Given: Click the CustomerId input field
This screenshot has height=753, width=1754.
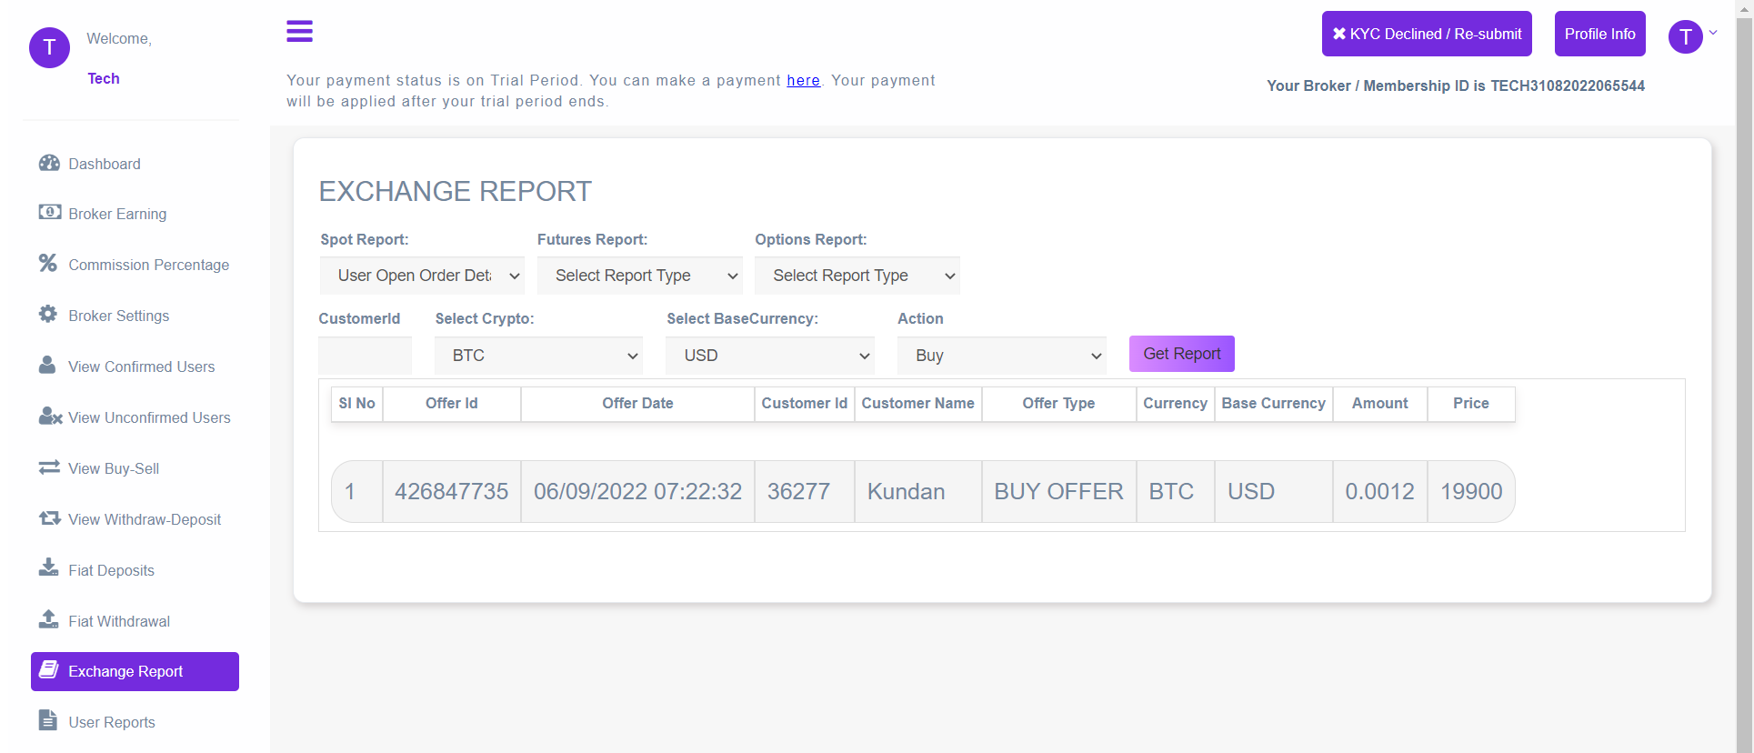Looking at the screenshot, I should point(365,356).
